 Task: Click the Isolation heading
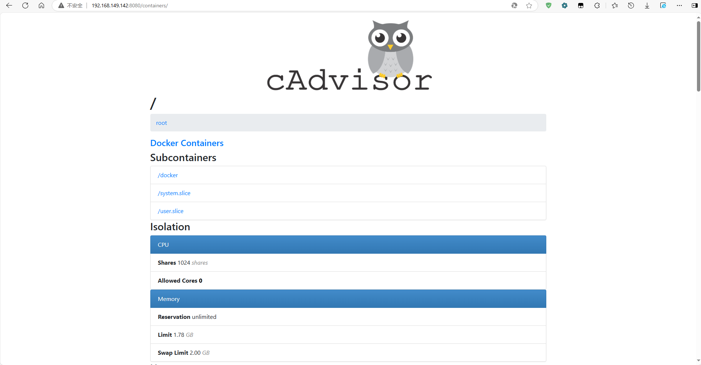170,227
